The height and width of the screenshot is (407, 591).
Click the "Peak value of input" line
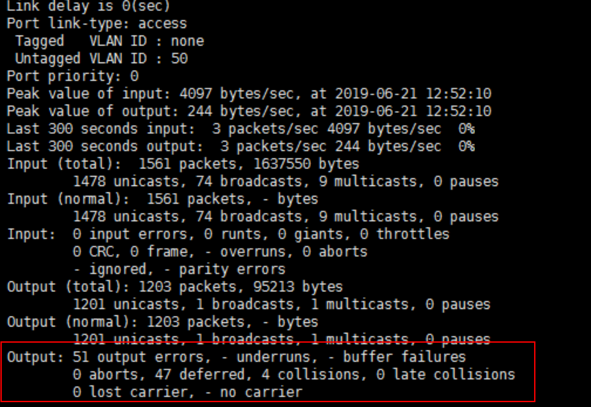pos(249,94)
